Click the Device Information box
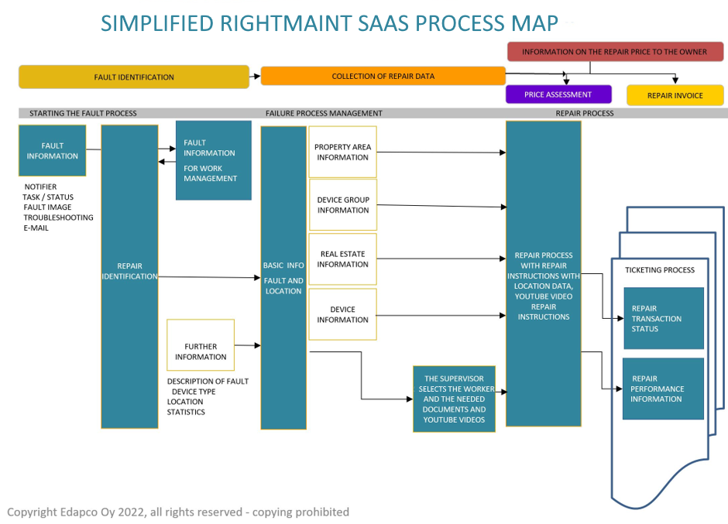Image resolution: width=728 pixels, height=524 pixels. pos(342,314)
